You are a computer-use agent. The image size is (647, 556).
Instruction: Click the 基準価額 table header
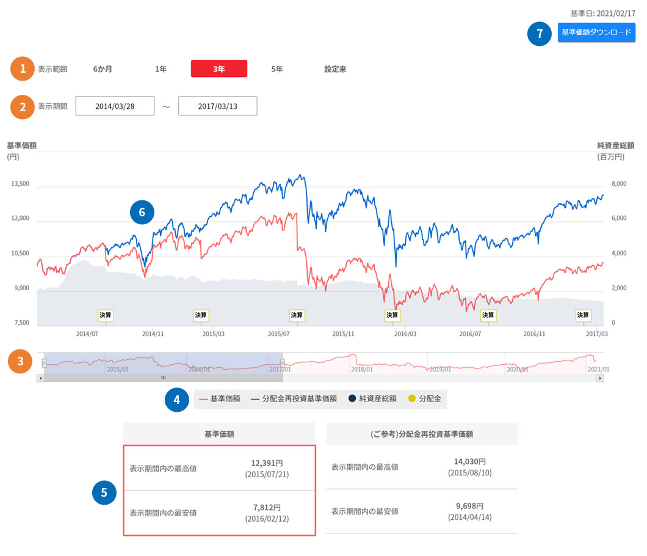[x=220, y=434]
